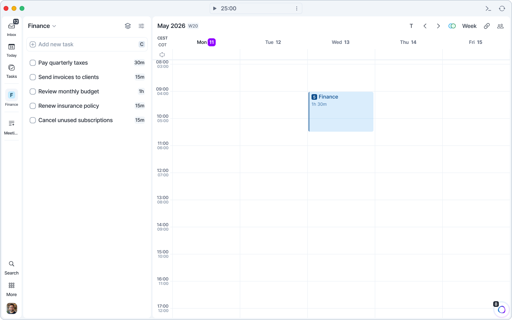Click the layers stack icon in Finance panel
This screenshot has height=320, width=512.
(128, 26)
